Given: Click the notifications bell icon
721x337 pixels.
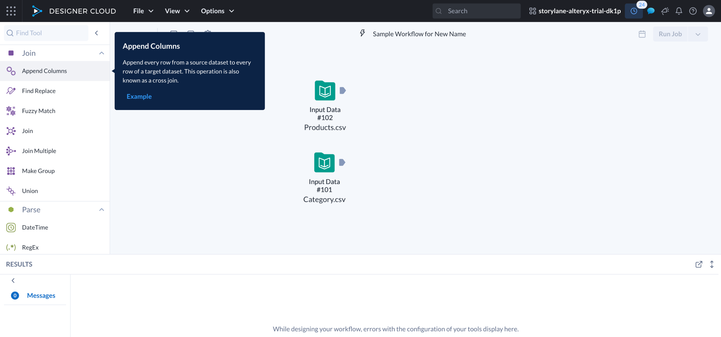Looking at the screenshot, I should [x=679, y=11].
